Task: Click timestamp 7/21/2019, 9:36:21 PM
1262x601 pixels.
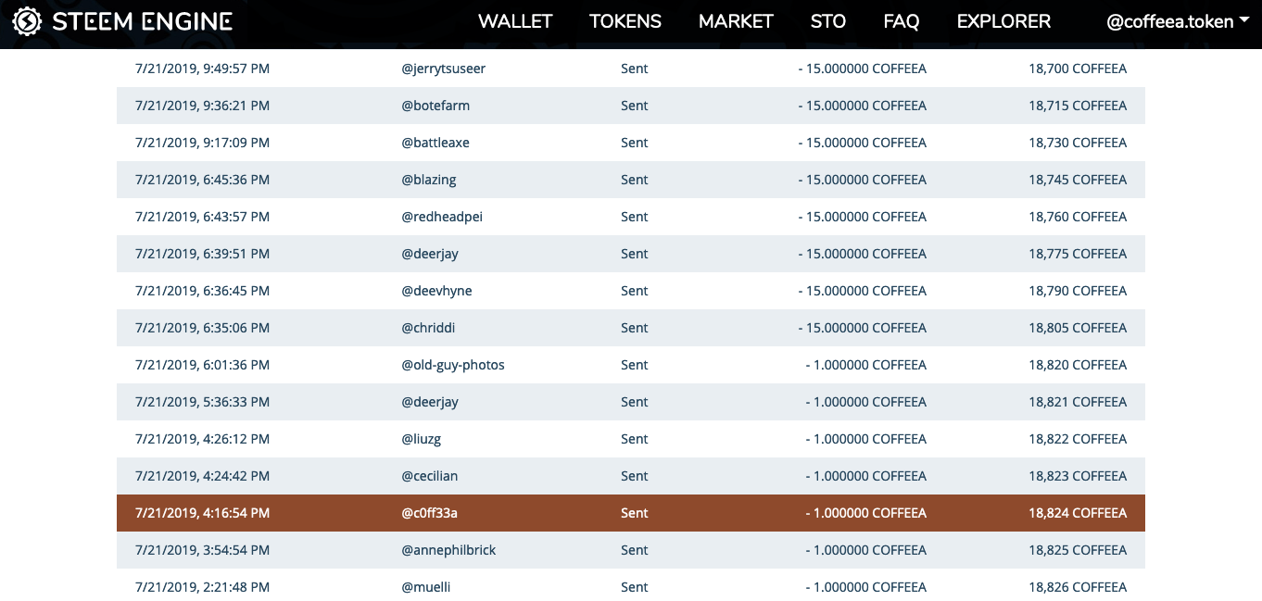Action: tap(202, 106)
